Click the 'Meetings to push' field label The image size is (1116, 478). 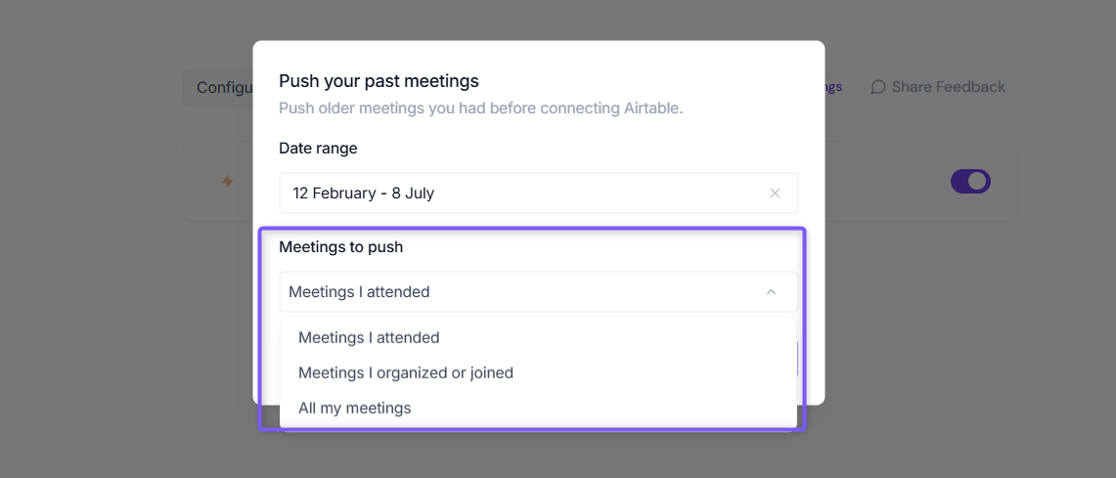341,247
